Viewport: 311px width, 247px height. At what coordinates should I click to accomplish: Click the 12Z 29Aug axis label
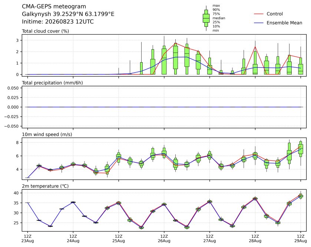point(301,238)
